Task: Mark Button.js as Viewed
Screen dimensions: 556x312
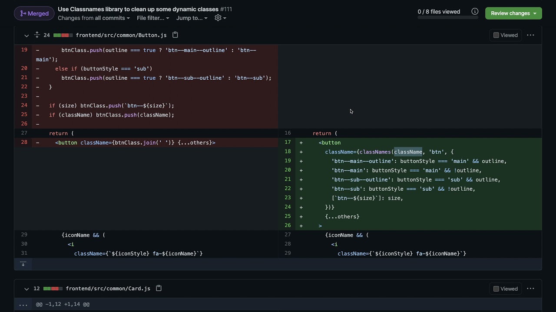Action: pyautogui.click(x=496, y=35)
